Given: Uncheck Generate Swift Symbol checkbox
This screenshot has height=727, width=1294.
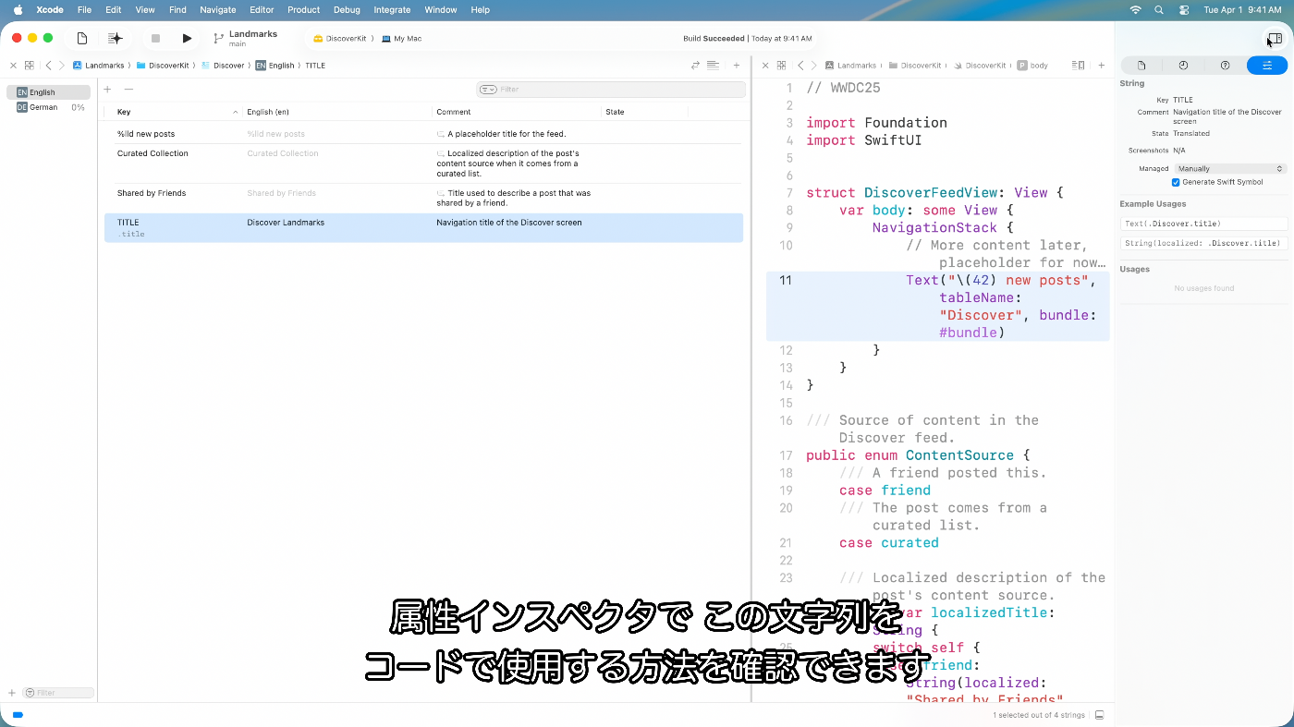Looking at the screenshot, I should [1176, 182].
